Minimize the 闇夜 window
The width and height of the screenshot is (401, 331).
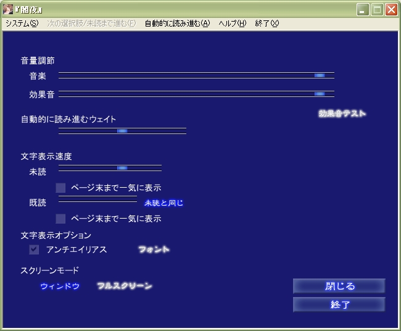(363, 10)
